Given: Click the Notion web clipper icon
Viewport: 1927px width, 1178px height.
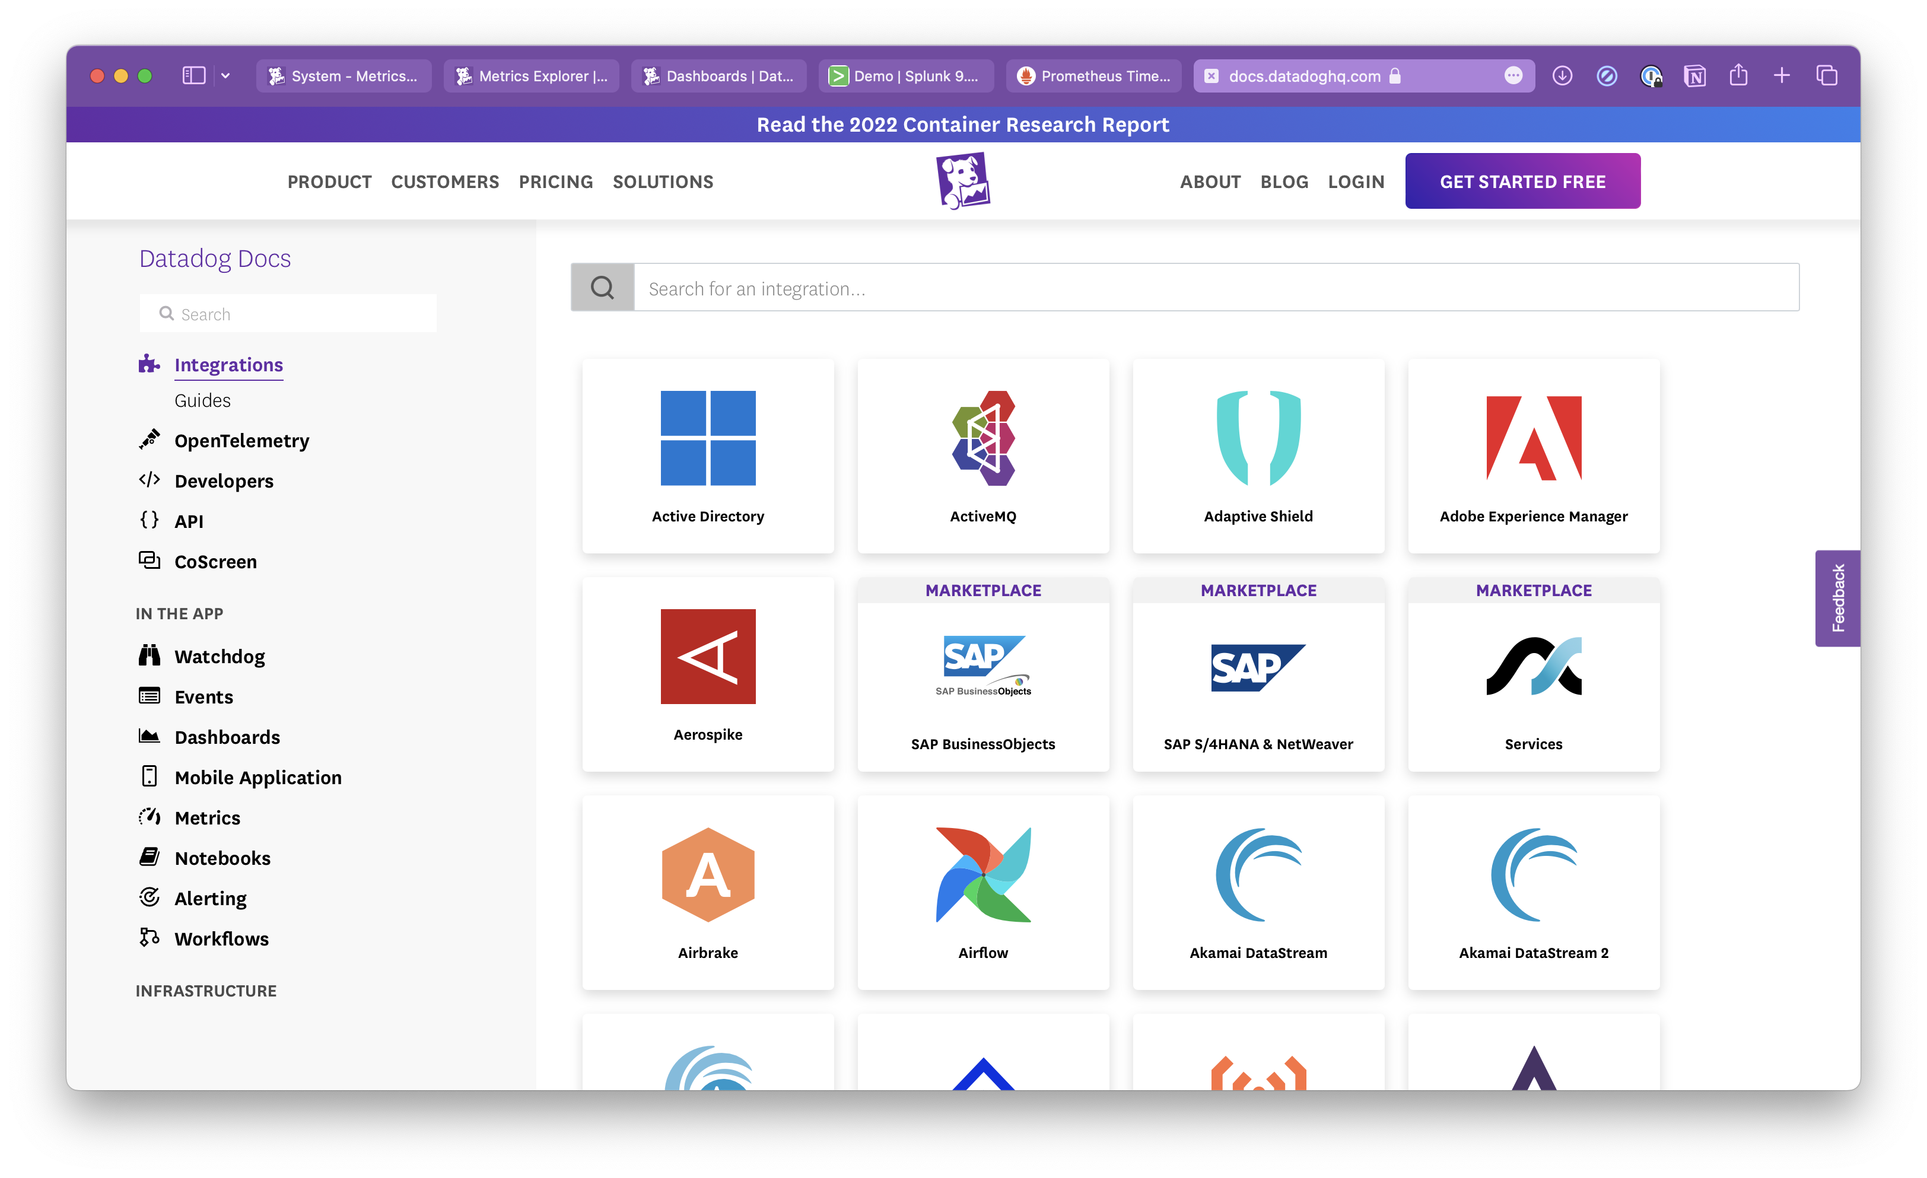Looking at the screenshot, I should 1694,76.
